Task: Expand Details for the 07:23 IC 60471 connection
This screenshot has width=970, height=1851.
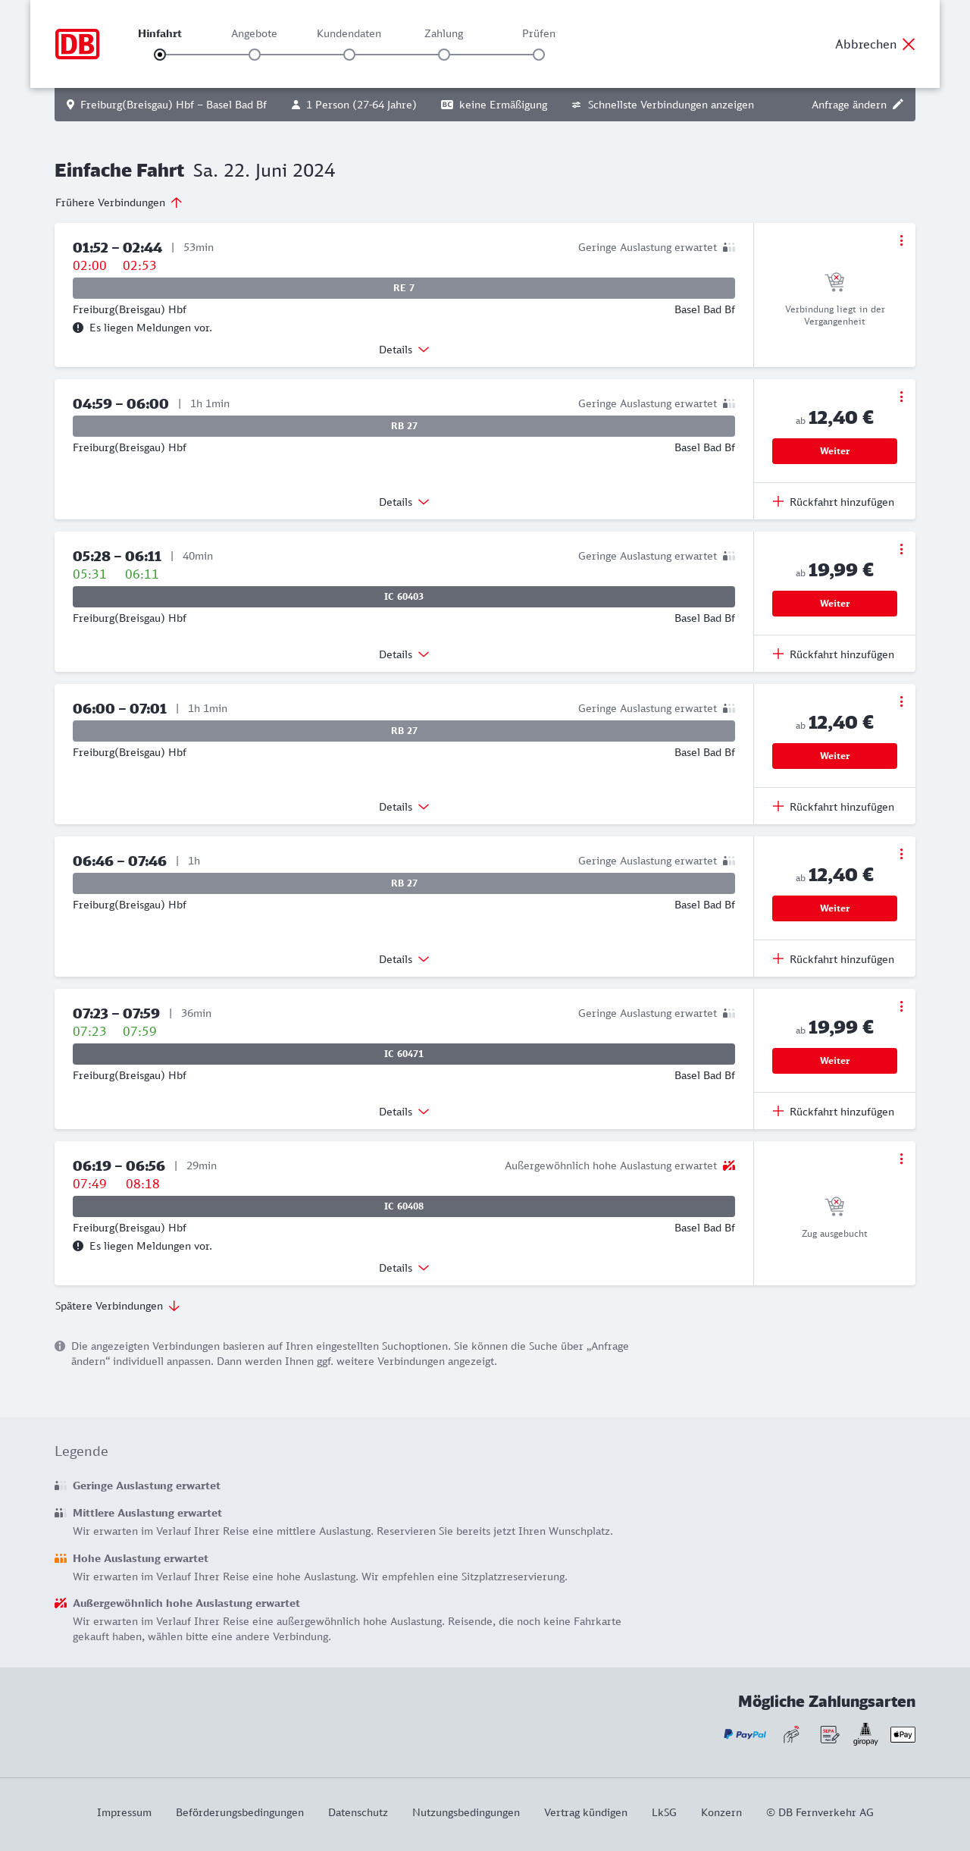Action: click(x=404, y=1112)
